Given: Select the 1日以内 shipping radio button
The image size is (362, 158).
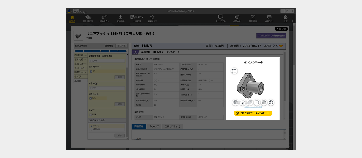Looking at the screenshot, I should [91, 129].
